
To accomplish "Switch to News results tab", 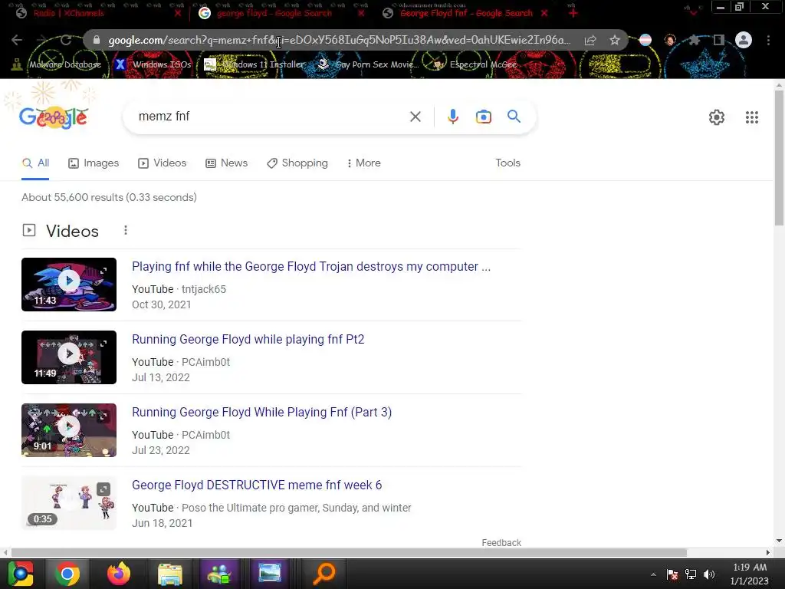I will [227, 163].
